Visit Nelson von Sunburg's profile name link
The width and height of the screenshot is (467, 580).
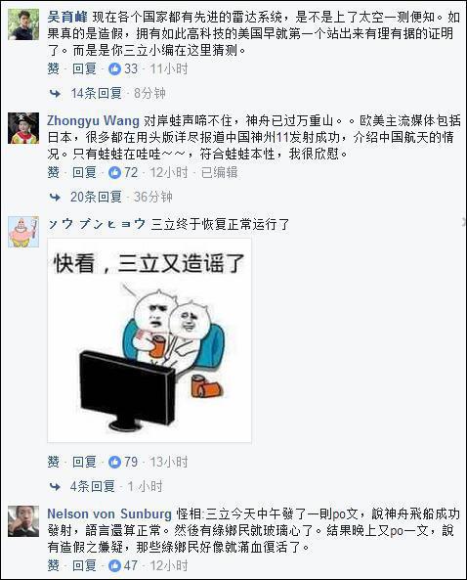tap(109, 513)
